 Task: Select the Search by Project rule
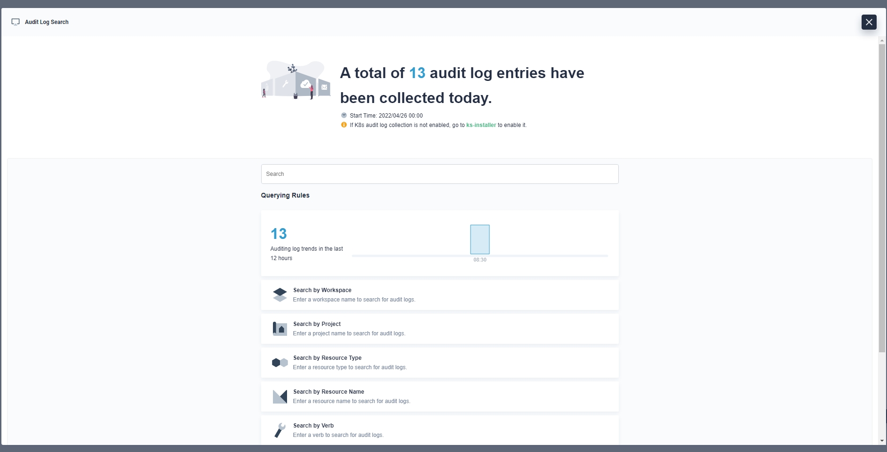click(440, 329)
